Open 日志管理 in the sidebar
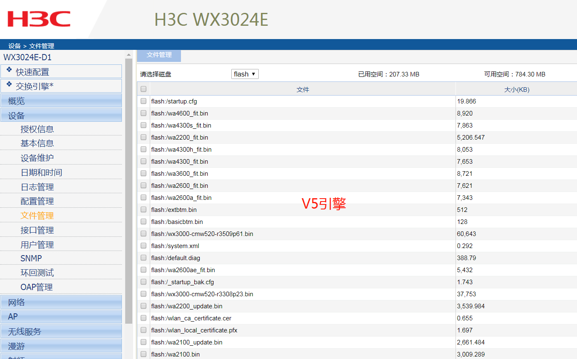577x359 pixels. click(37, 187)
